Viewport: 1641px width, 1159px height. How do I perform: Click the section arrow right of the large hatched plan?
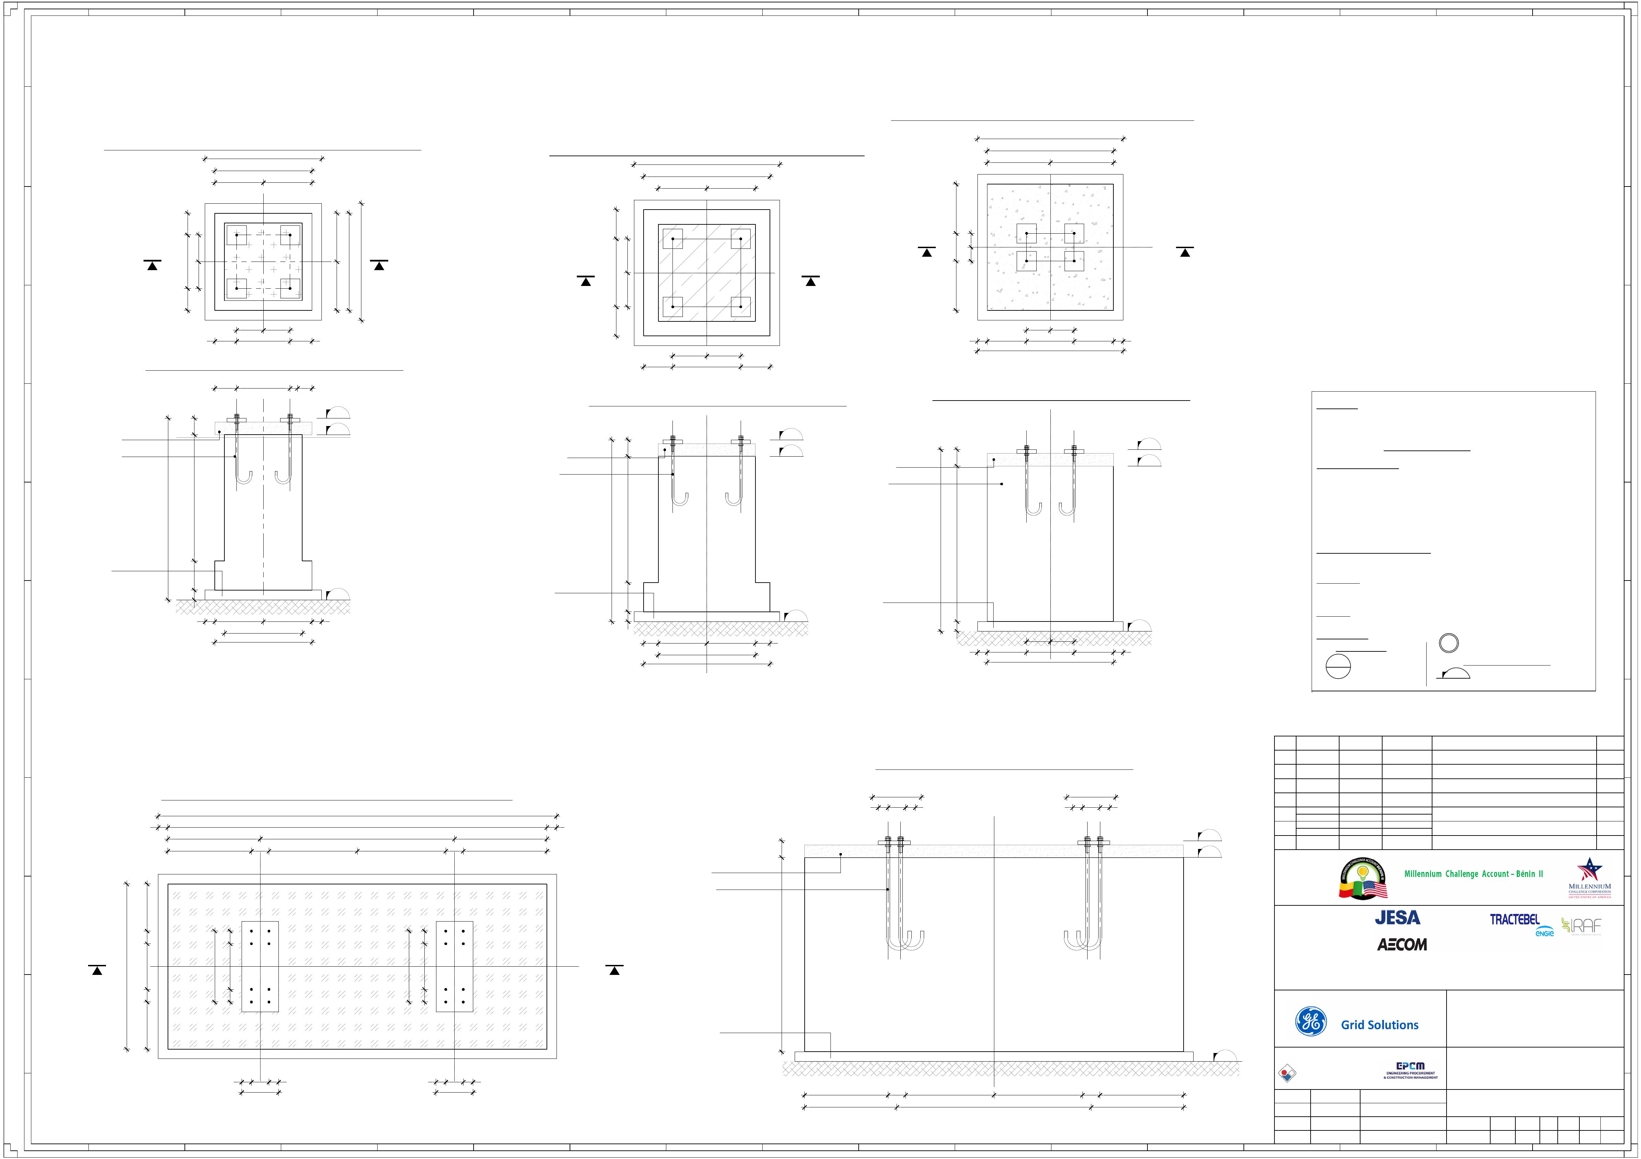click(614, 970)
